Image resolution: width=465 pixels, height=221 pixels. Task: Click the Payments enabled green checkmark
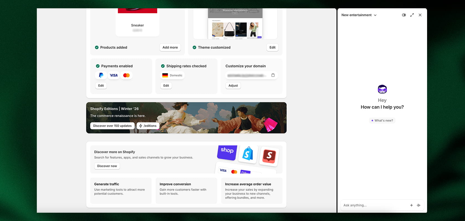coord(98,66)
